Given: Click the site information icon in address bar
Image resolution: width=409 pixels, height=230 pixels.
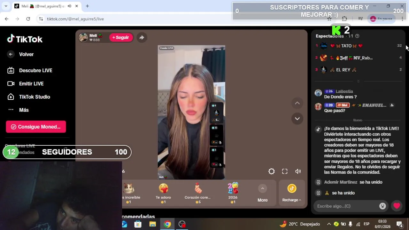Looking at the screenshot, I should tap(41, 19).
